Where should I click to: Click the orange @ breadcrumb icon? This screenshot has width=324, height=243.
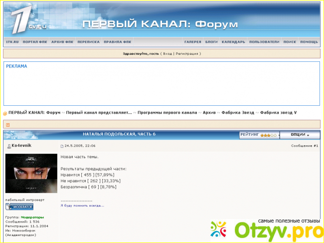click(5, 113)
